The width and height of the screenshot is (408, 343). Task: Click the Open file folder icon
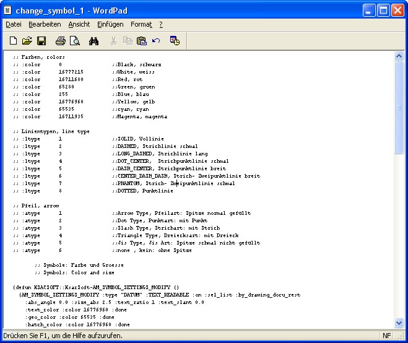pos(27,41)
